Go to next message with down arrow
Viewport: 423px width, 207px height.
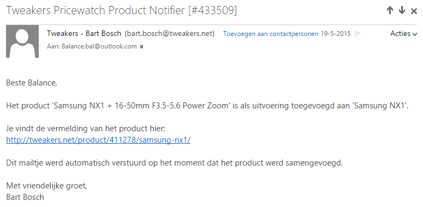402,10
